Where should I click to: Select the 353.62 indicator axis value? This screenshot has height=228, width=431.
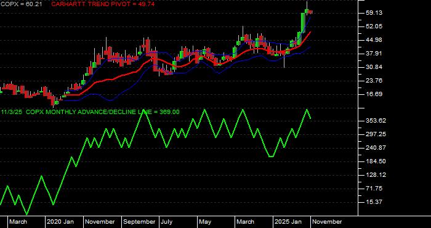click(376, 121)
